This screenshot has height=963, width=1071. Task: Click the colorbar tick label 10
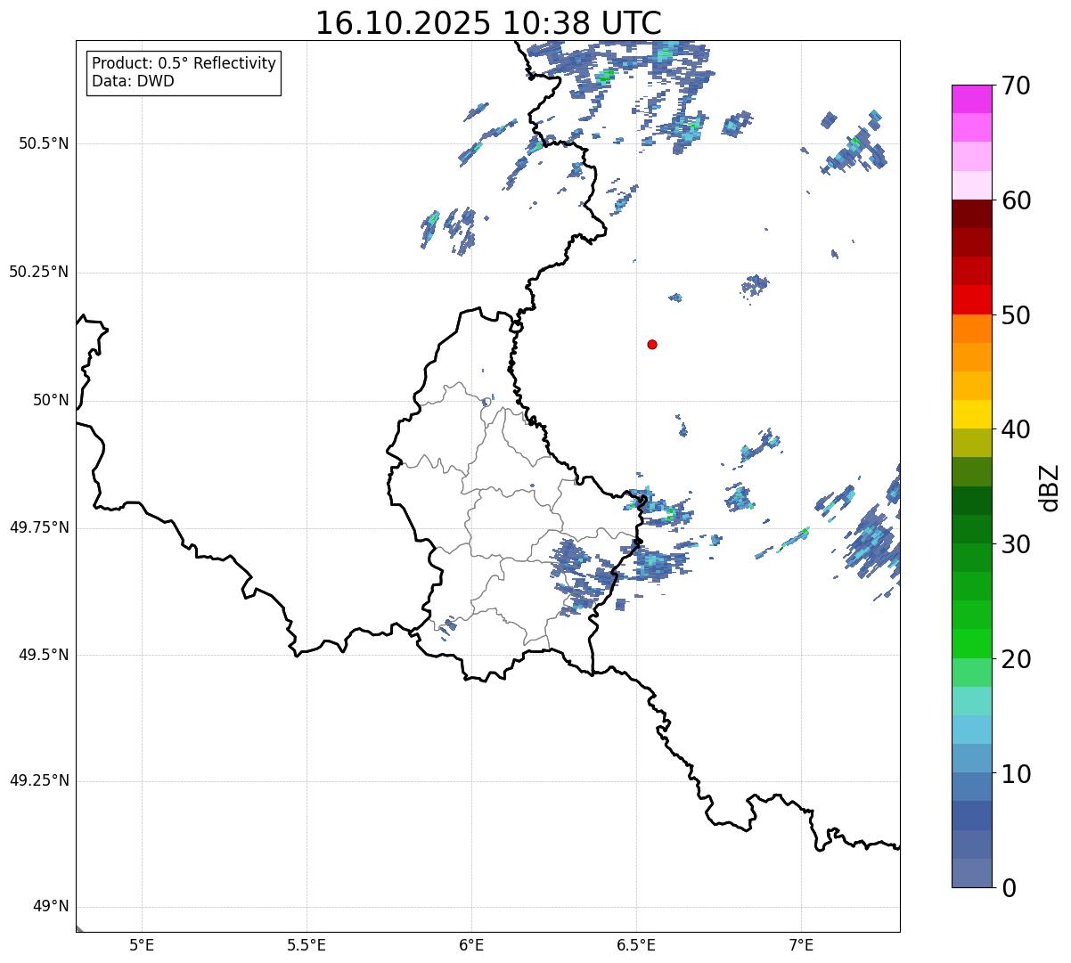tap(1016, 775)
